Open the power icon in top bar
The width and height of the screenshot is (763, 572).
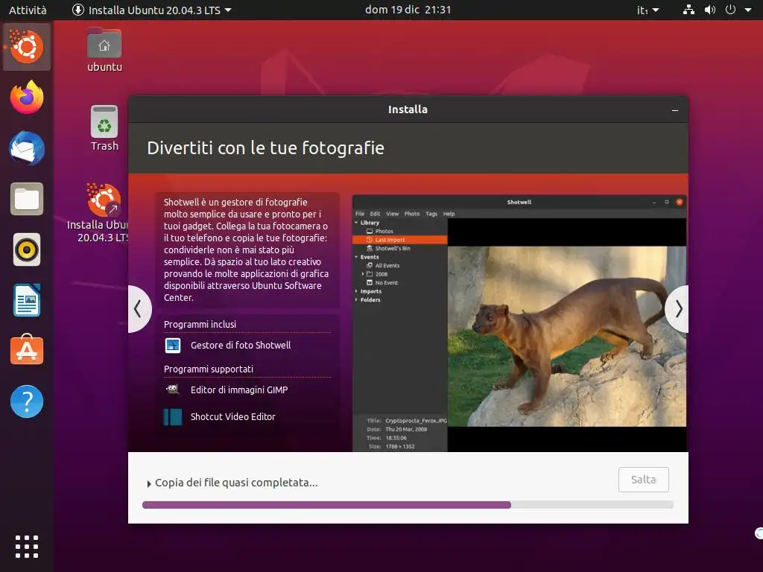tap(730, 10)
